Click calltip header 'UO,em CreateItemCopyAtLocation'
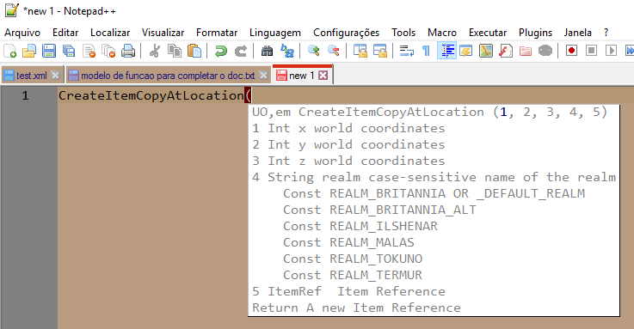This screenshot has width=634, height=329. click(x=368, y=112)
